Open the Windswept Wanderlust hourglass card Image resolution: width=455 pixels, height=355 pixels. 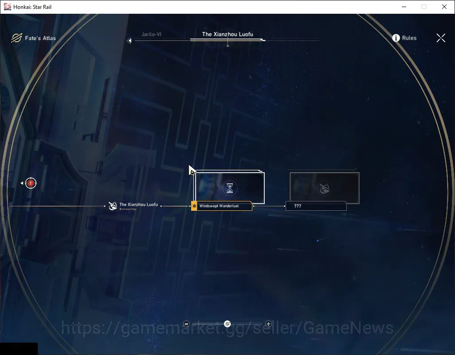[230, 188]
